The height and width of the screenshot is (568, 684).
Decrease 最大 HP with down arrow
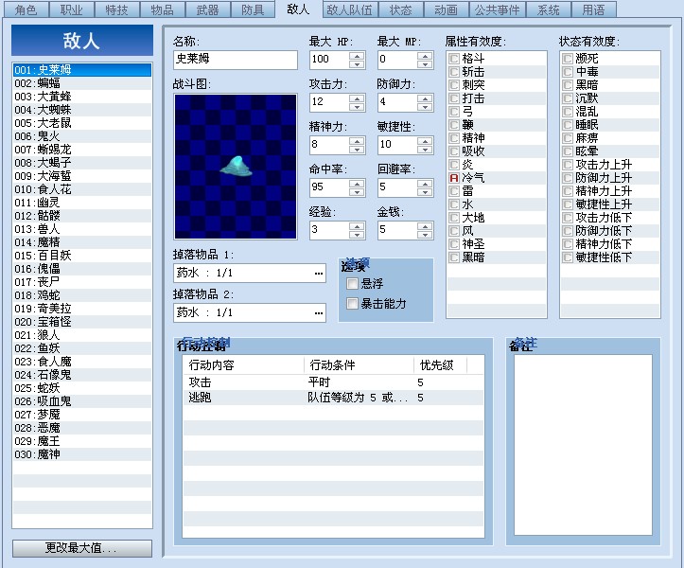tap(357, 64)
